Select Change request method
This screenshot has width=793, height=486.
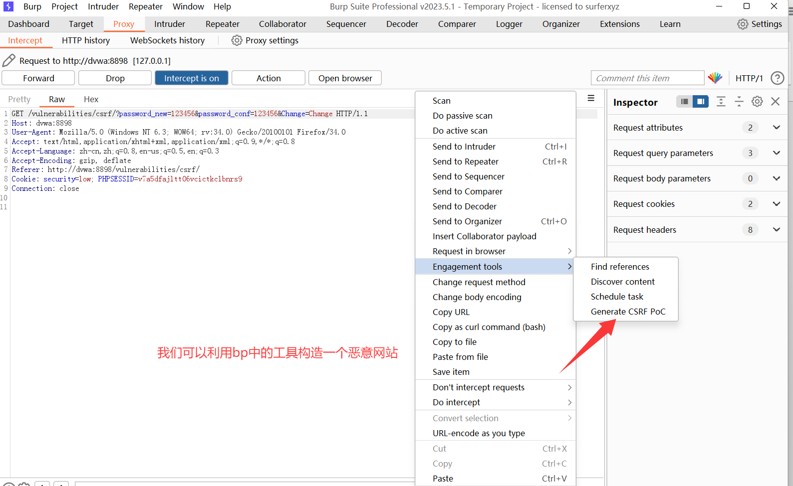coord(496,282)
